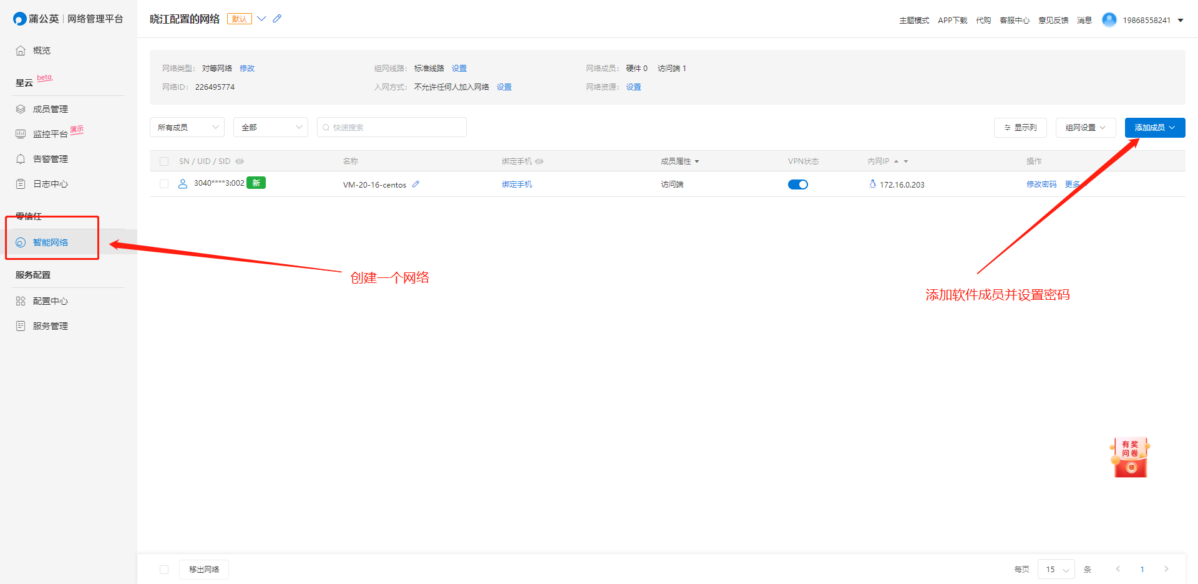This screenshot has height=584, width=1198.
Task: Open the user avatar icon in top bar
Action: pyautogui.click(x=1109, y=20)
